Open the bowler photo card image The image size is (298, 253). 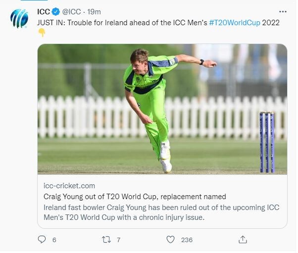162,109
